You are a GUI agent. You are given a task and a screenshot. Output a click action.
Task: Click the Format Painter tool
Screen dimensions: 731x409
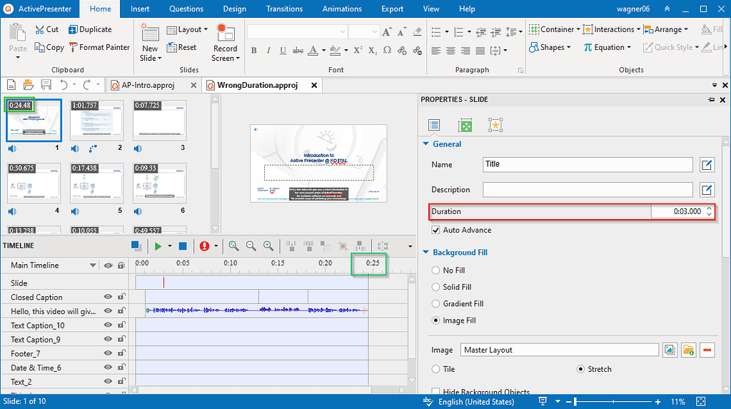click(x=99, y=47)
